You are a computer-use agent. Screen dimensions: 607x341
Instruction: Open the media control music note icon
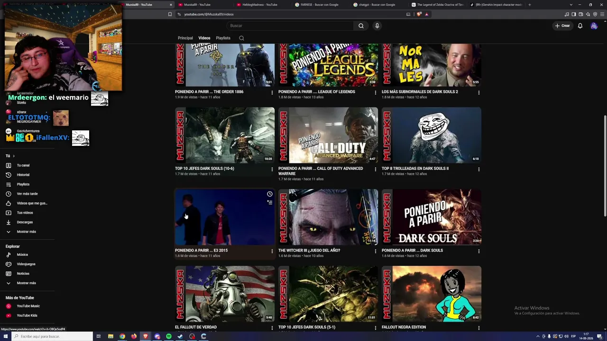click(x=566, y=14)
